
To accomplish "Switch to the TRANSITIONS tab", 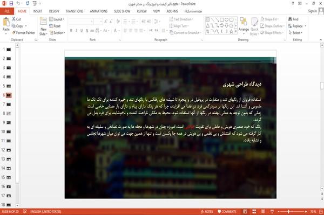I will (x=75, y=11).
